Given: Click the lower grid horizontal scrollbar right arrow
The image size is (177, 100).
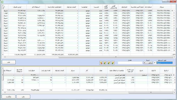Looking at the screenshot, I should 174,92.
